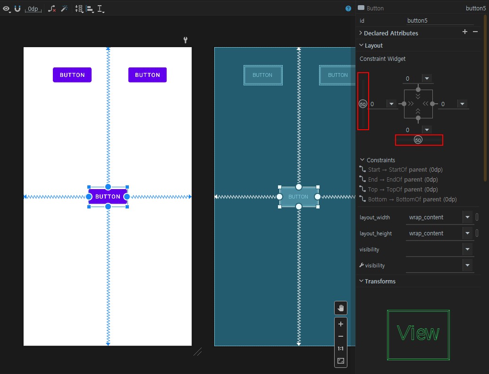Open the left margin dropdown in constraint widget
The width and height of the screenshot is (489, 374).
click(391, 104)
